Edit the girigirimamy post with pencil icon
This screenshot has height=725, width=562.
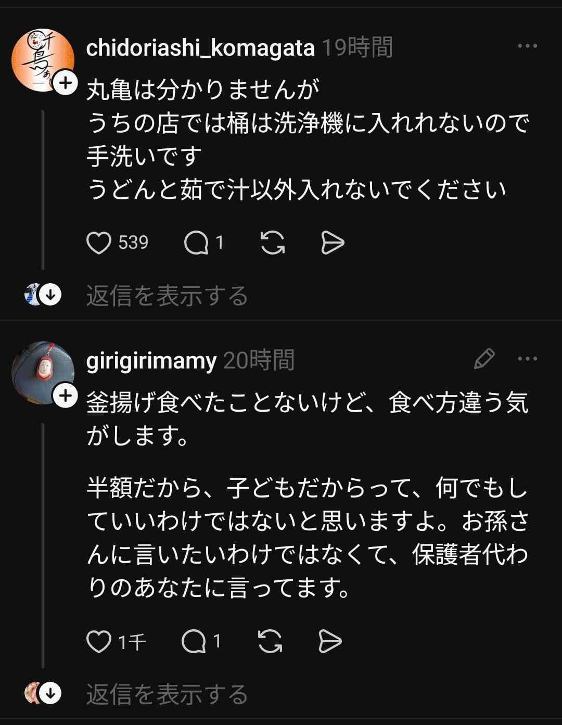pyautogui.click(x=484, y=359)
